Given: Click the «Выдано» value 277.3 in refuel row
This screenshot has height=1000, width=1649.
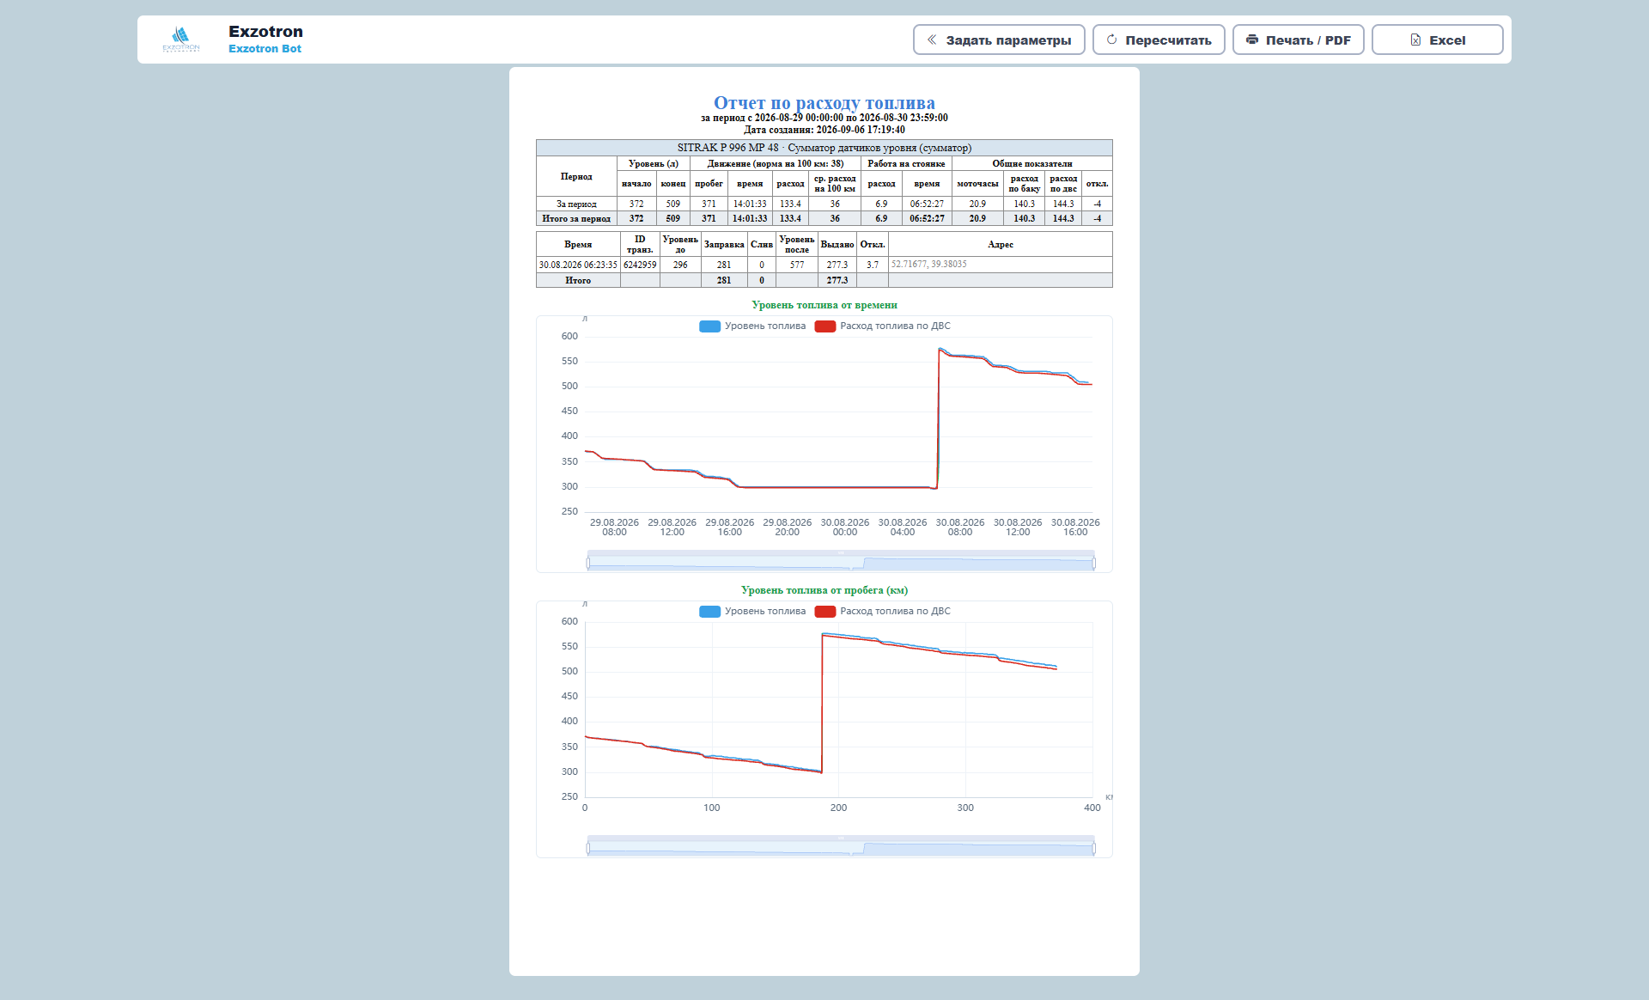Looking at the screenshot, I should point(837,265).
